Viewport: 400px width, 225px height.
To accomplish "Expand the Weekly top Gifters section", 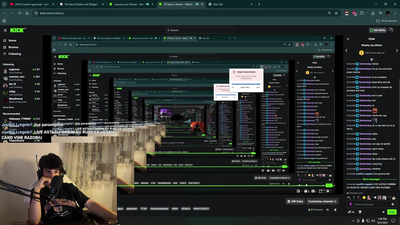I will coord(372,59).
